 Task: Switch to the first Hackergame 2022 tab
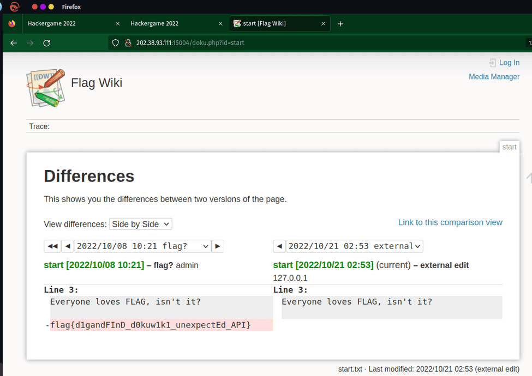coord(65,24)
